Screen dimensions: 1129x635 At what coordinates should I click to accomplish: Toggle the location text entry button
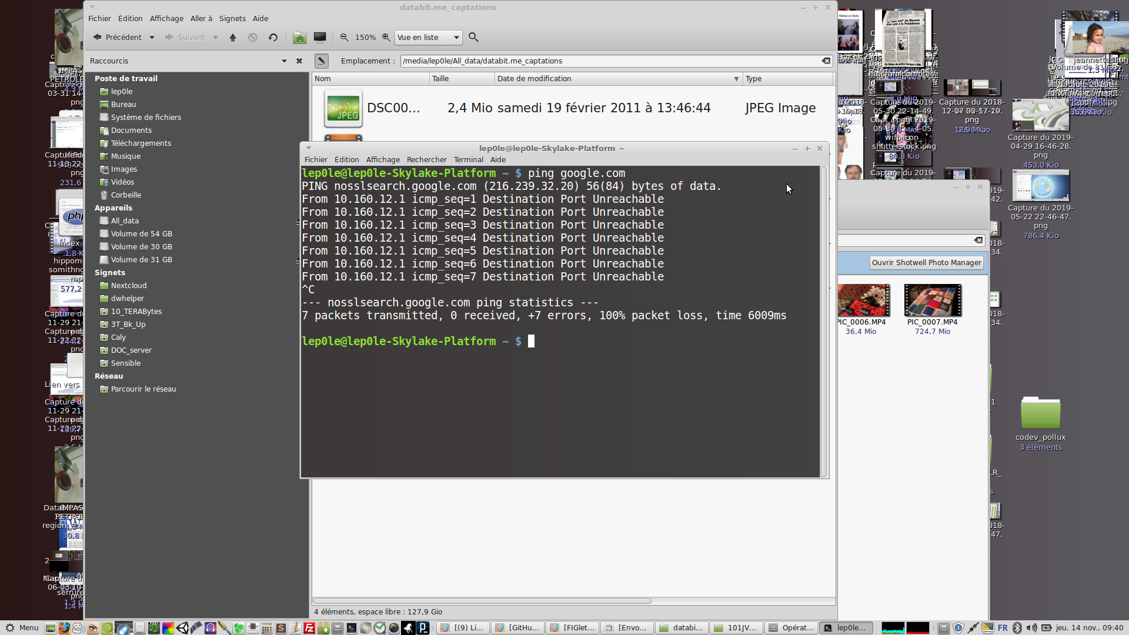point(321,61)
